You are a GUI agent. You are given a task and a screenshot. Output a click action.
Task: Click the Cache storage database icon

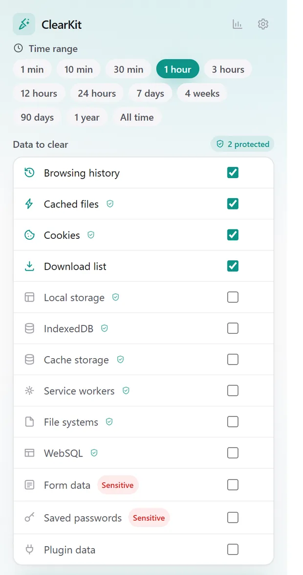(29, 360)
